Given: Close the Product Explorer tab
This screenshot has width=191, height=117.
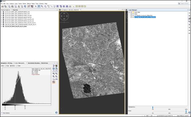Looking at the screenshot, I should click(x=11, y=10).
